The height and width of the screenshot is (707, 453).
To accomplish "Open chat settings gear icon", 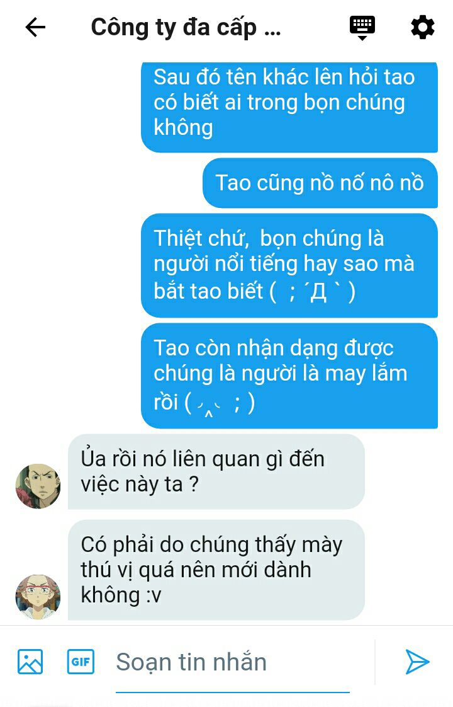I will 422,28.
